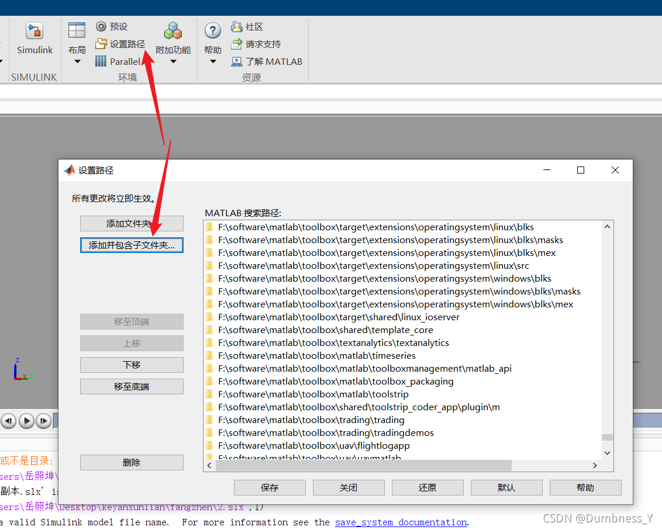Select path row ending windows\blks
The width and height of the screenshot is (662, 530).
(x=403, y=279)
